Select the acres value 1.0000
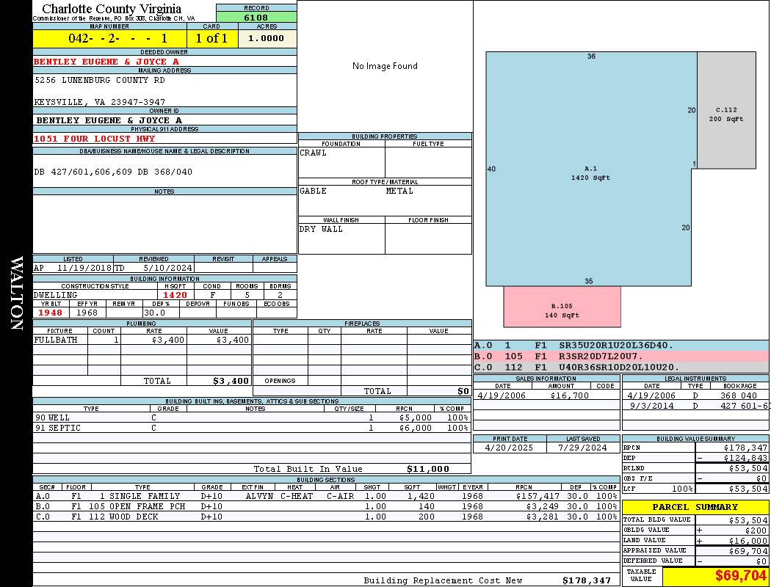This screenshot has width=771, height=587. [x=266, y=38]
